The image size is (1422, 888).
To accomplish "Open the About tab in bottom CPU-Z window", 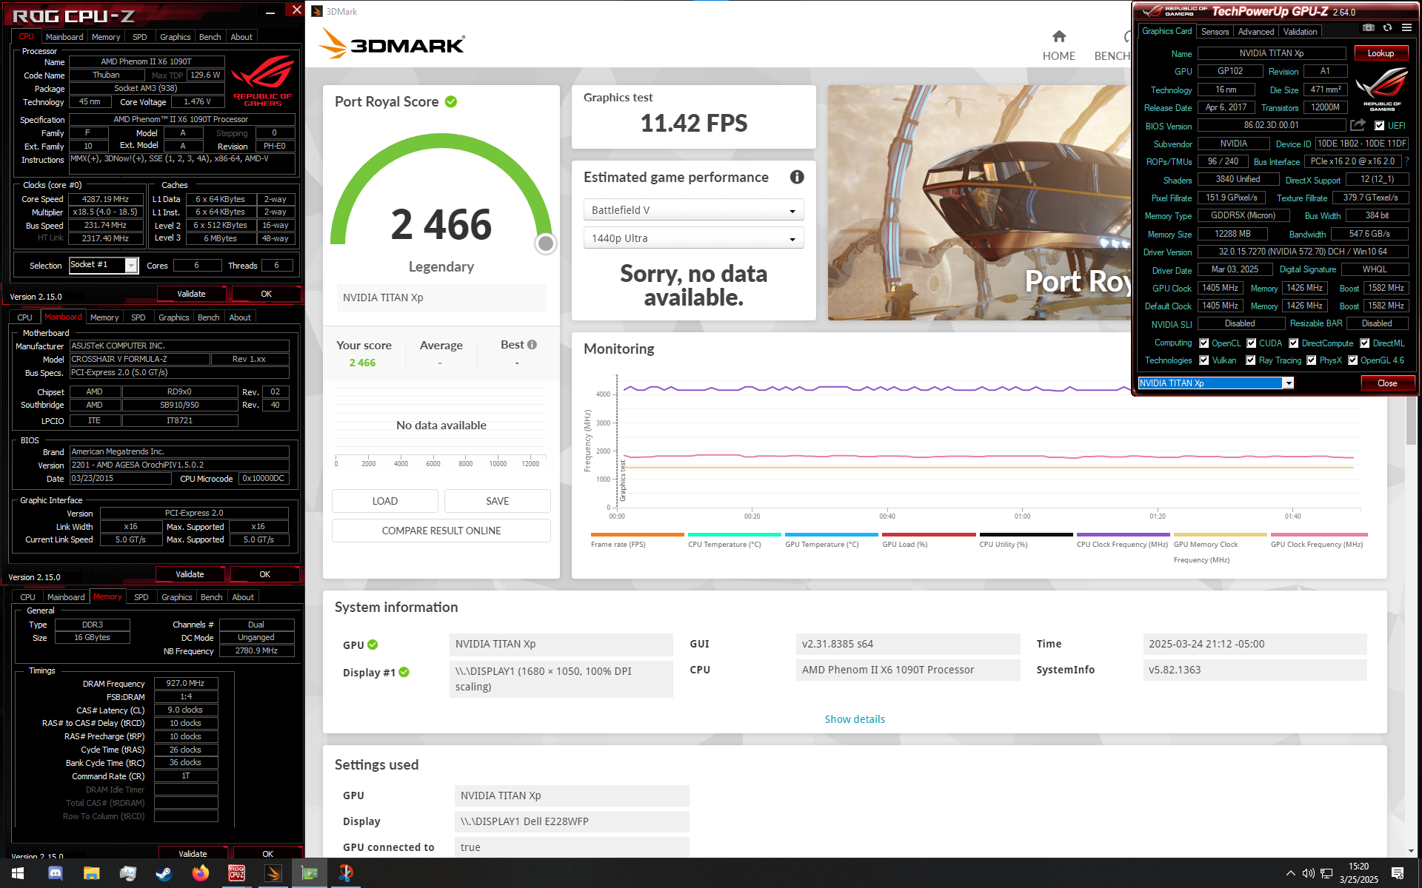I will pyautogui.click(x=243, y=597).
